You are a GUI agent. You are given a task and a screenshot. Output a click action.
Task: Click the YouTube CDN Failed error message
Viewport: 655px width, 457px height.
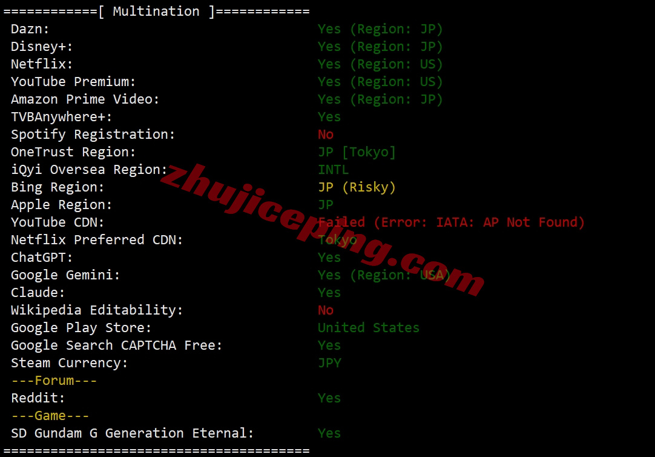[451, 222]
